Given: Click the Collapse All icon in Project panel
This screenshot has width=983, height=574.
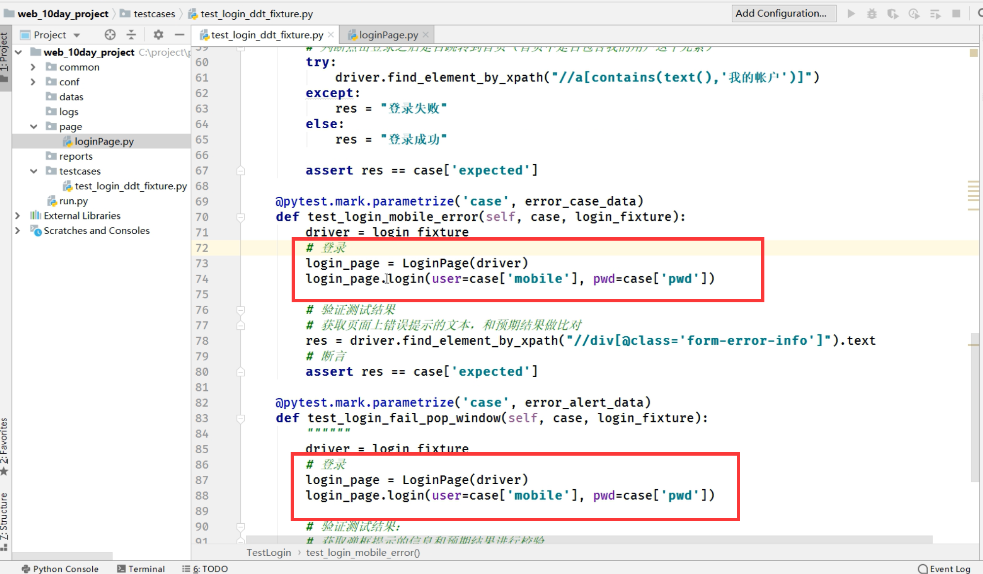Looking at the screenshot, I should [131, 35].
